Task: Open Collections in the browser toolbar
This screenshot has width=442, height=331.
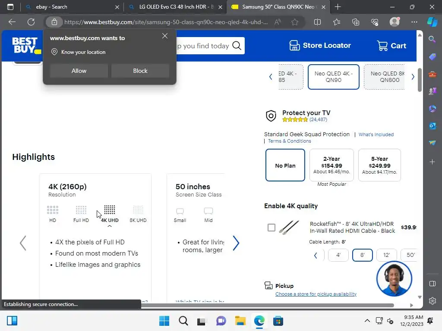Action: [x=356, y=22]
